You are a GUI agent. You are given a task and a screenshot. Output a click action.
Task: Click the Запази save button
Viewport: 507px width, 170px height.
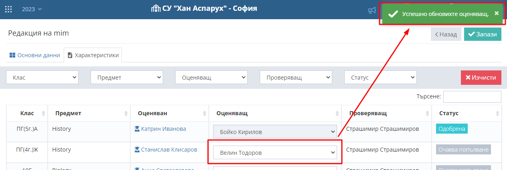click(483, 34)
